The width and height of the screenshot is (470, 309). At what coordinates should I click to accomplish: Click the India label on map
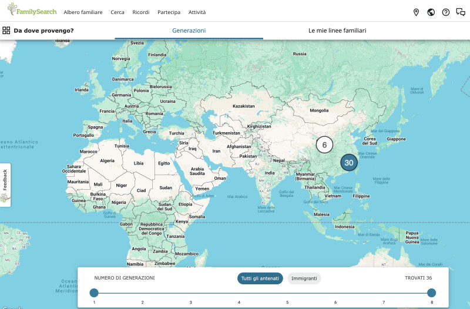[x=270, y=173]
